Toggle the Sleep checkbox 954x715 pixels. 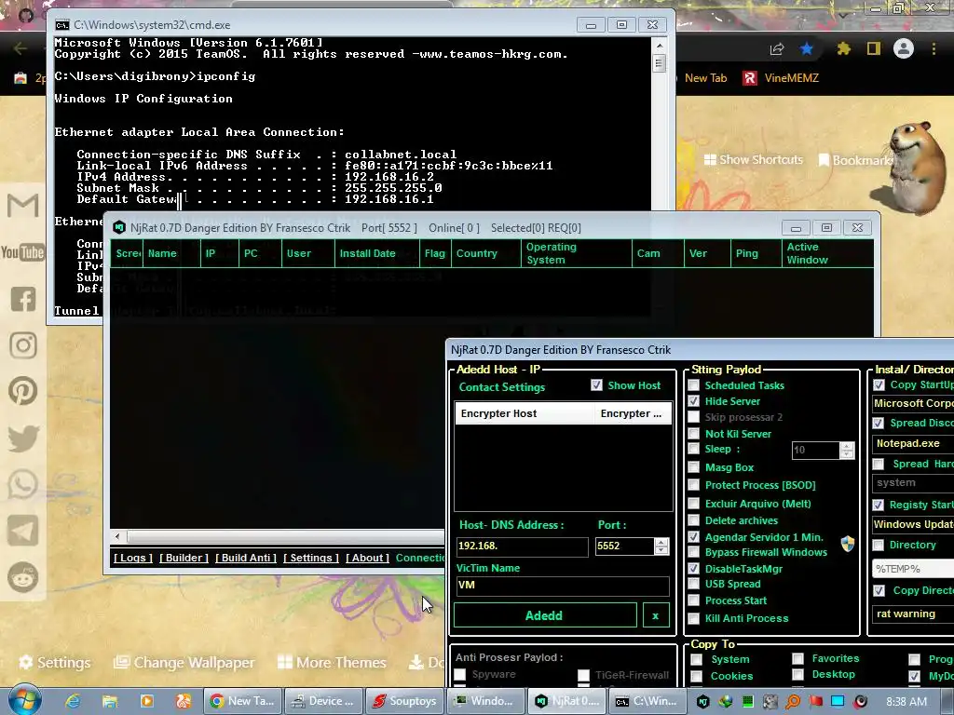coord(693,449)
